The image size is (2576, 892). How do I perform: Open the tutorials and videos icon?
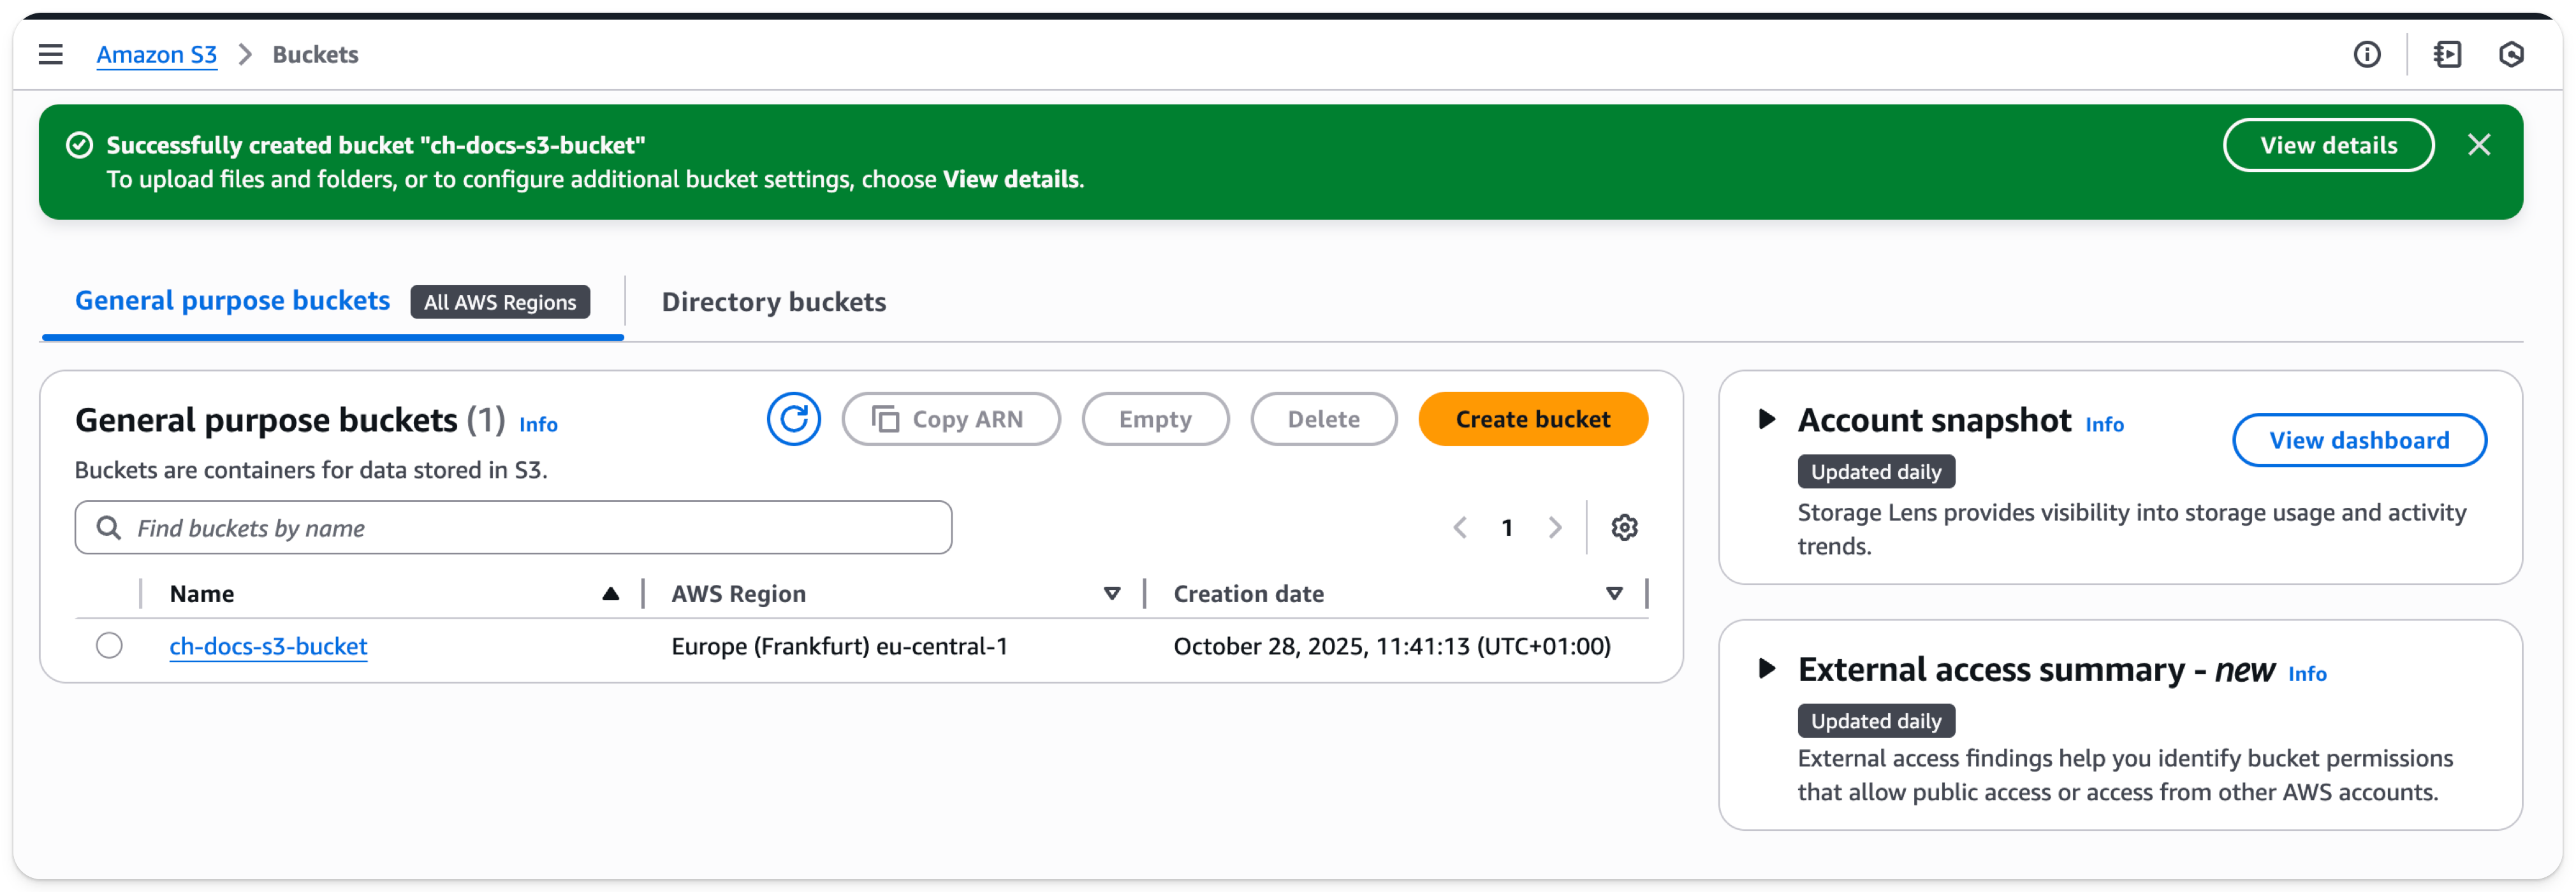pos(2447,55)
